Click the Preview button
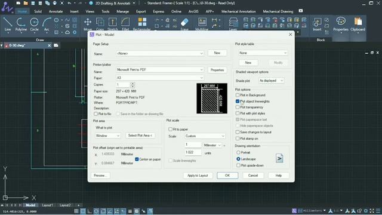 tap(100, 176)
